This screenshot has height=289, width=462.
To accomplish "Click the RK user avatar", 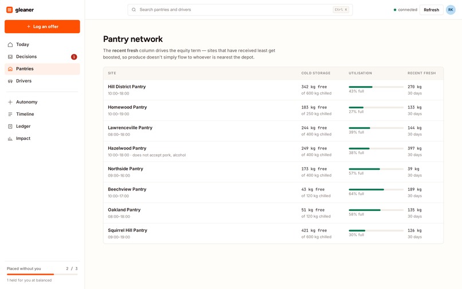I will (451, 10).
